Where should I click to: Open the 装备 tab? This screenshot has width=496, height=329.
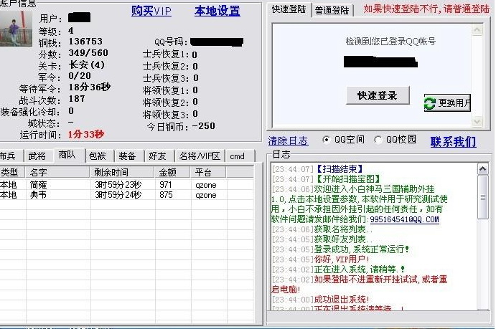[x=128, y=156]
